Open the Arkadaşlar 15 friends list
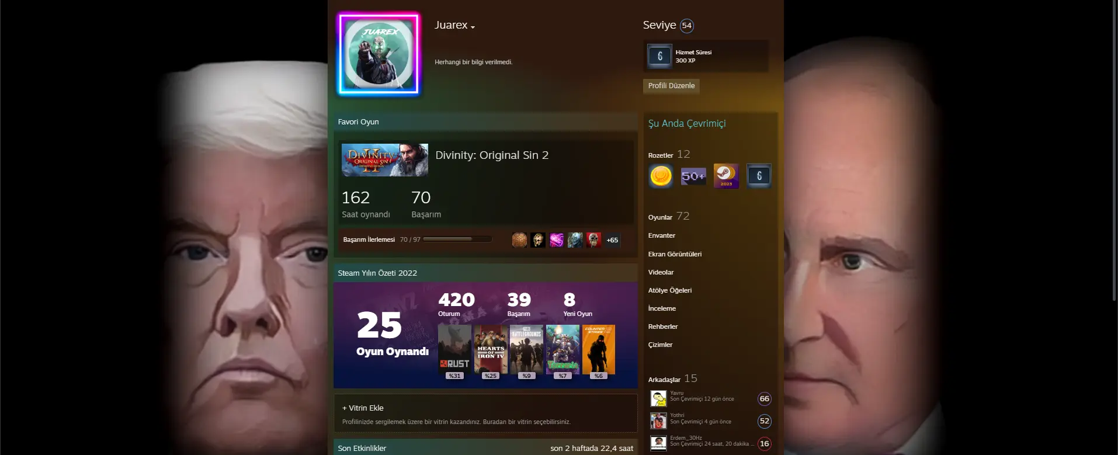1118x455 pixels. tap(673, 379)
